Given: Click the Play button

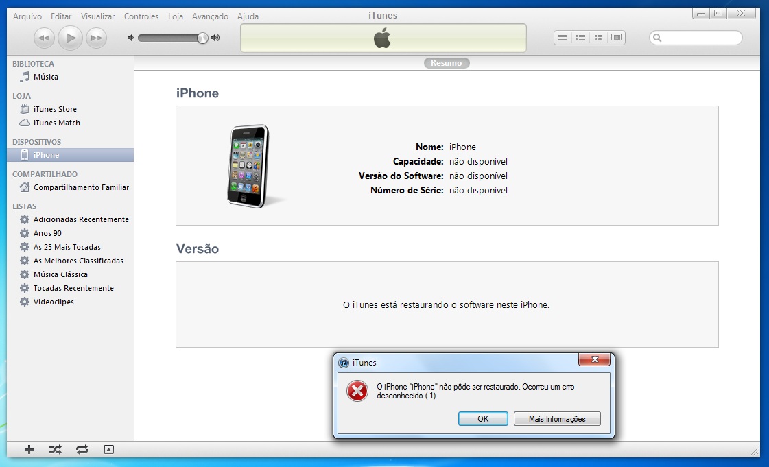Looking at the screenshot, I should (70, 38).
